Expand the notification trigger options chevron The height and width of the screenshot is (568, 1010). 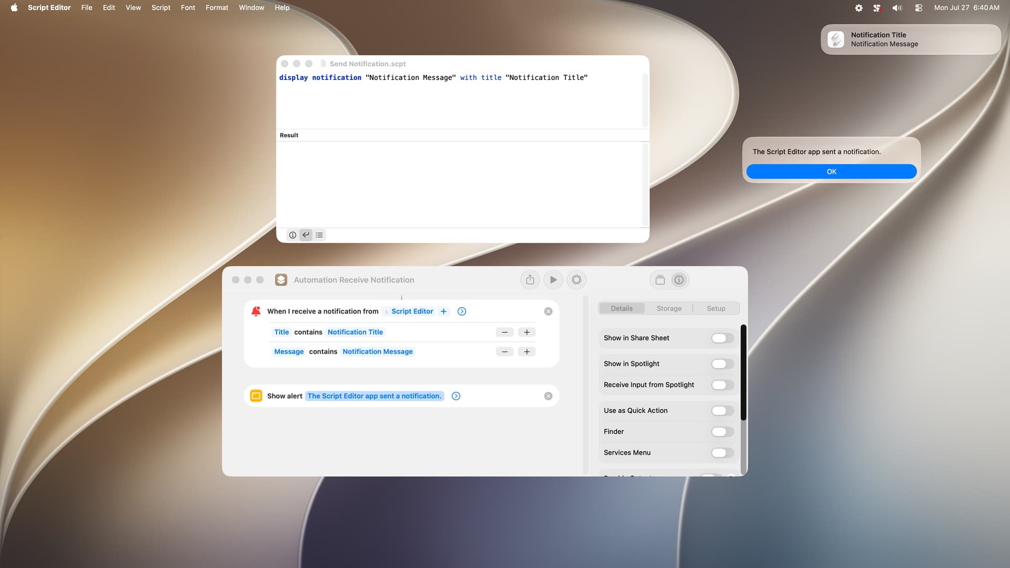(462, 311)
